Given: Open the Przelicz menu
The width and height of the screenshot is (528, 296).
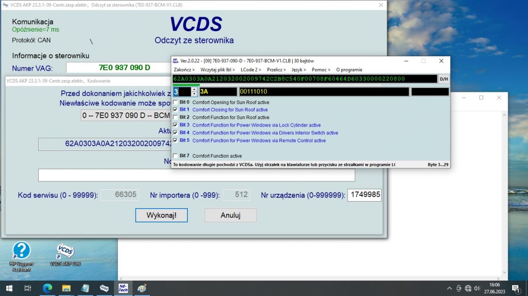Looking at the screenshot, I should (x=276, y=69).
